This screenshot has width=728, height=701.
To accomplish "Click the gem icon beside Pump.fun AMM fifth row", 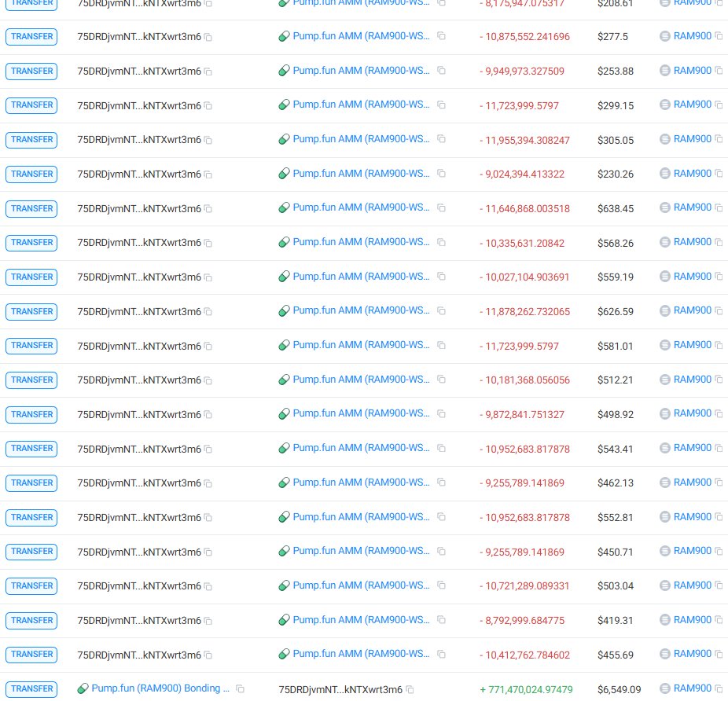I will pos(284,139).
